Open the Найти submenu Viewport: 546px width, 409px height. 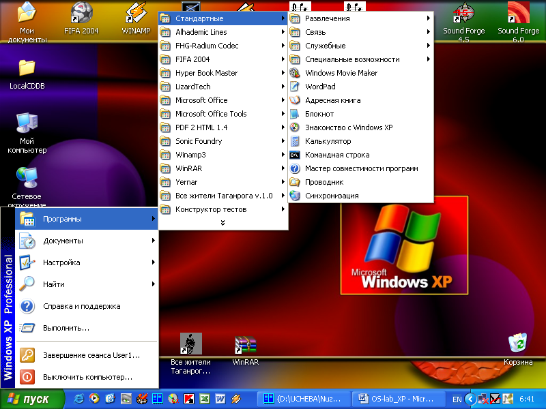click(x=87, y=284)
